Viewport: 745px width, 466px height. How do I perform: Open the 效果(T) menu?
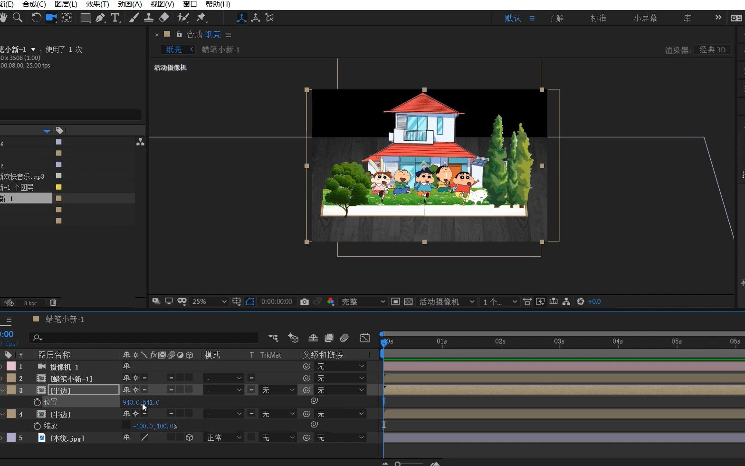97,4
